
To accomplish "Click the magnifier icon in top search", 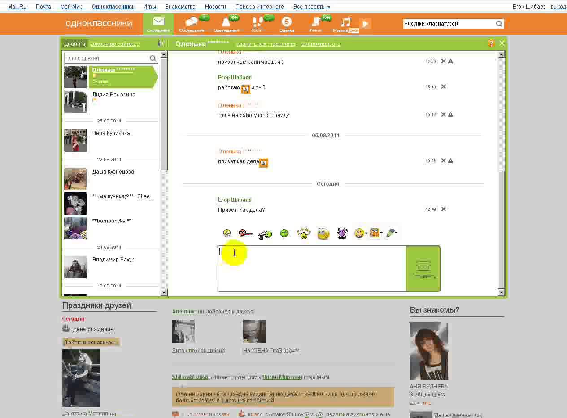I will [x=499, y=24].
